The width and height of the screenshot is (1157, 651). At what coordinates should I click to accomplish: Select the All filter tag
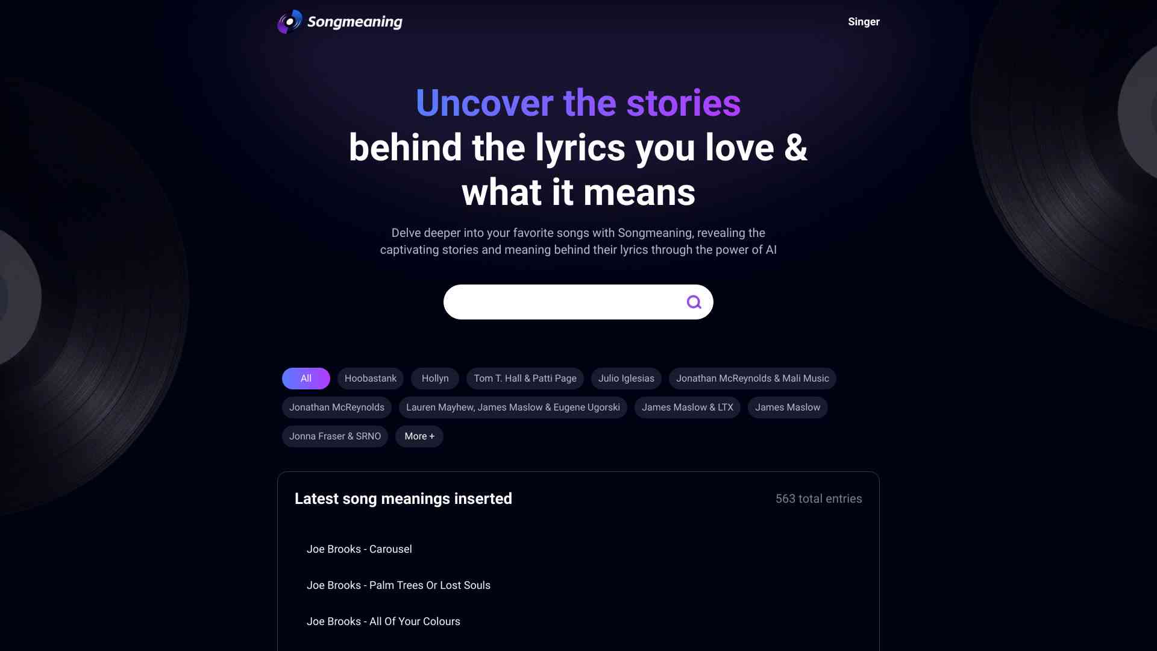click(x=306, y=379)
